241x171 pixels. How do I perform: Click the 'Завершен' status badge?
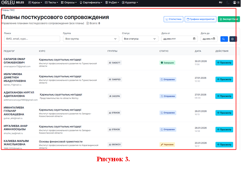pos(168,63)
